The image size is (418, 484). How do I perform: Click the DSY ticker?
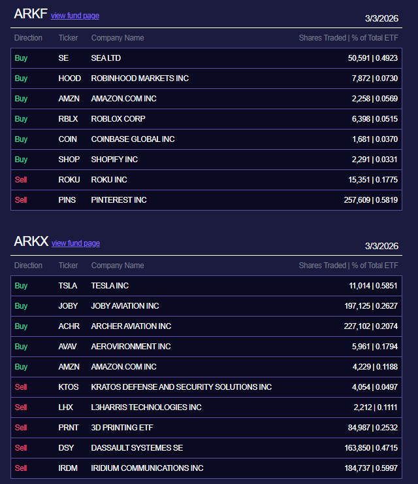[66, 448]
